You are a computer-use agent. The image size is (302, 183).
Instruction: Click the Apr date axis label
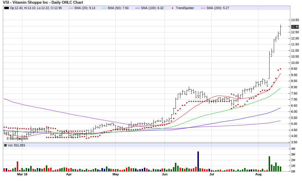click(x=69, y=174)
